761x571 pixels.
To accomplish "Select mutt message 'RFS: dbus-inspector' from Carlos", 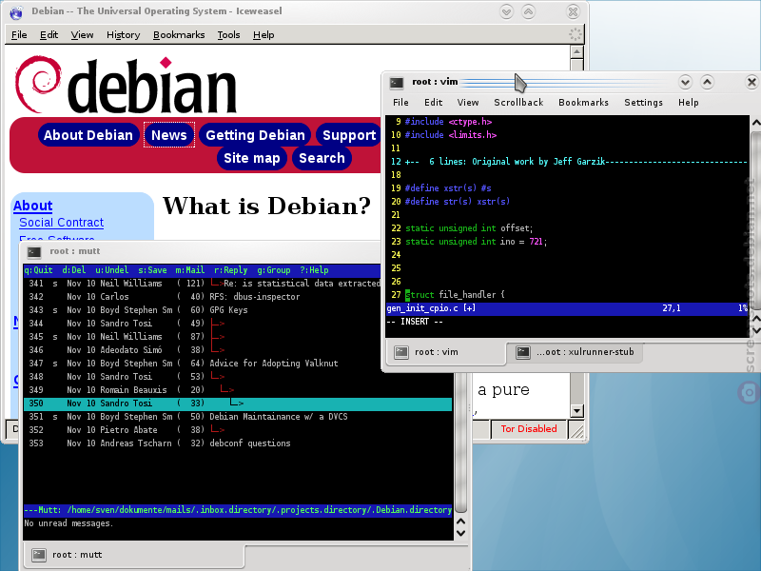I will click(x=238, y=297).
